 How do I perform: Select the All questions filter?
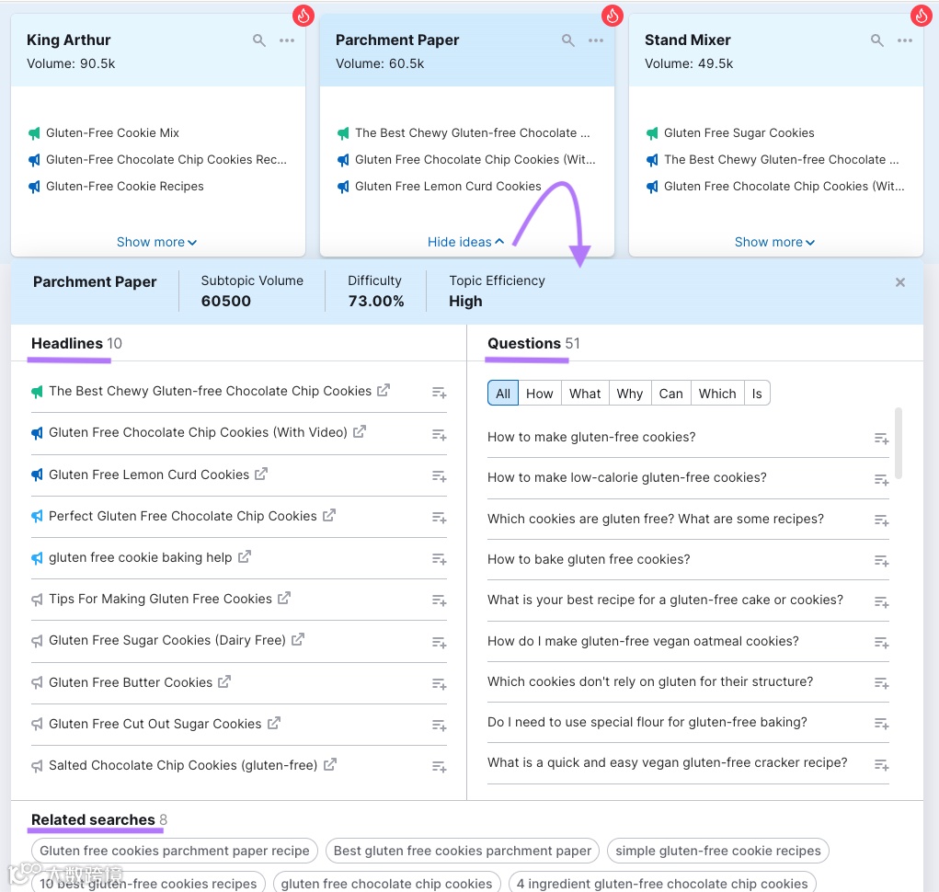[503, 394]
